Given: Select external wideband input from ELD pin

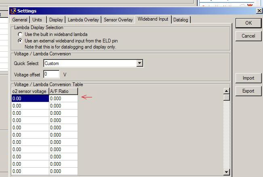Looking at the screenshot, I should (20, 41).
